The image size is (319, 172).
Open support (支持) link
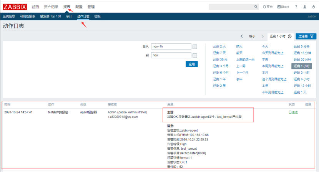click(x=267, y=7)
